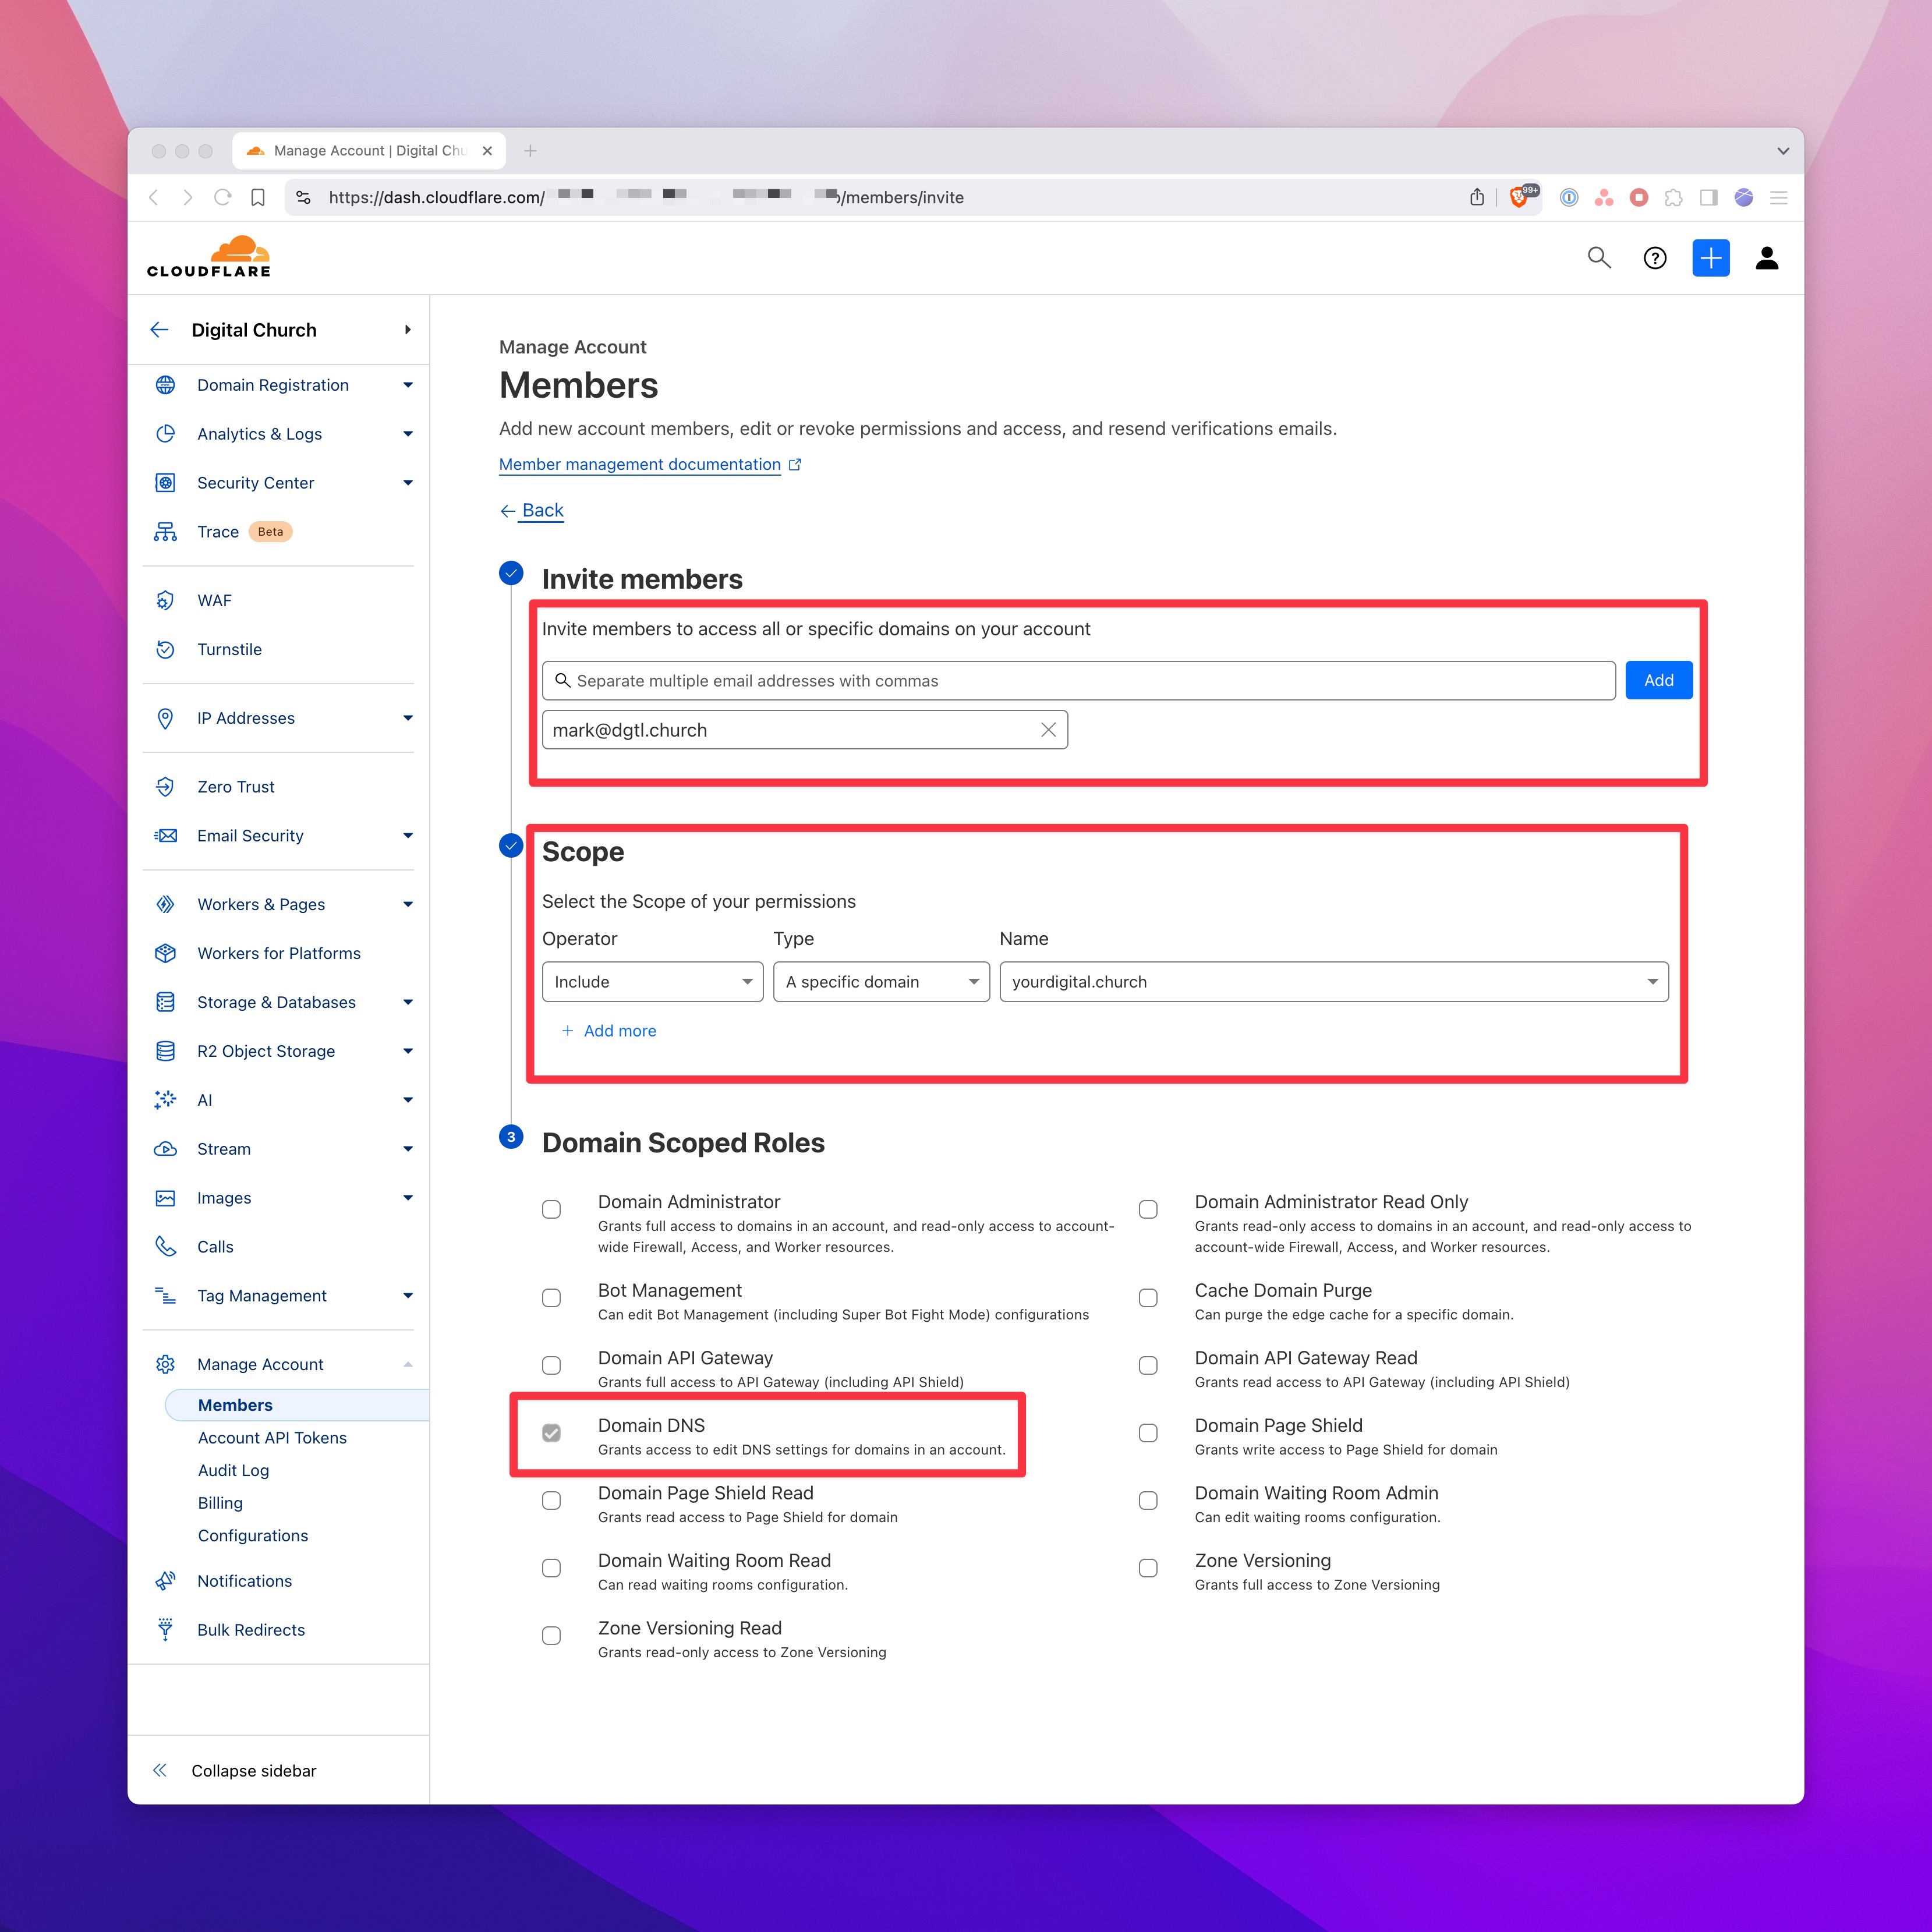
Task: Check the Domain Waiting Room Read role
Action: 551,1568
